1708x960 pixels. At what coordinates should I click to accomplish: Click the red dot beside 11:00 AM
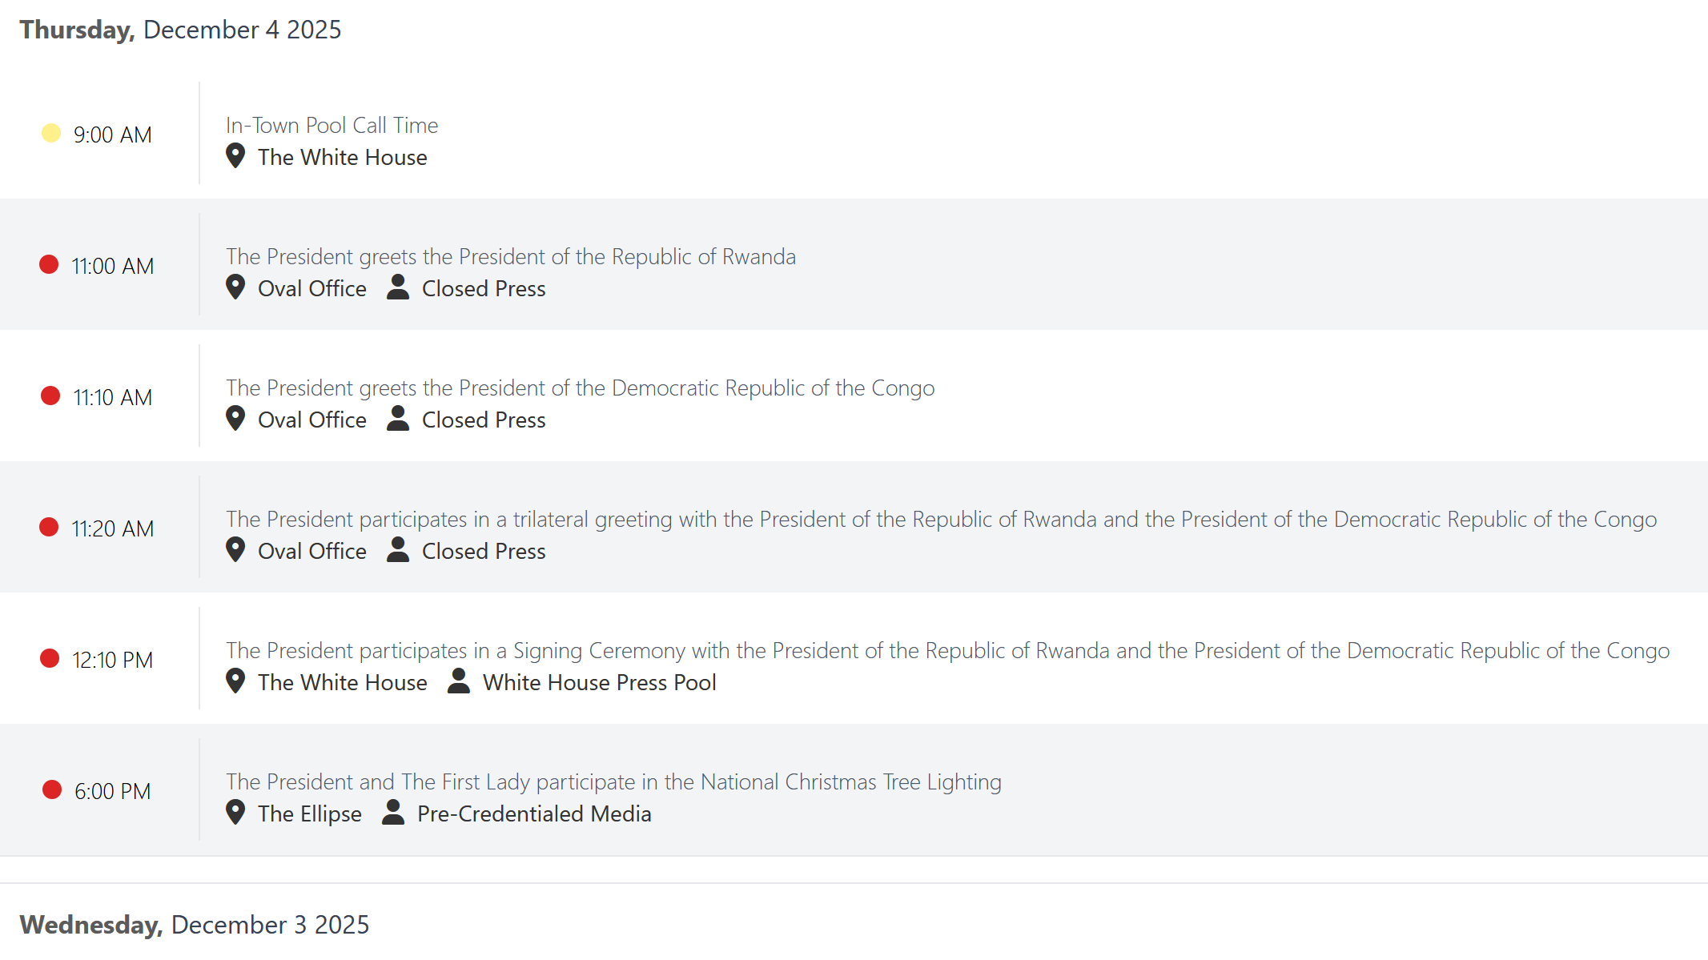click(49, 264)
